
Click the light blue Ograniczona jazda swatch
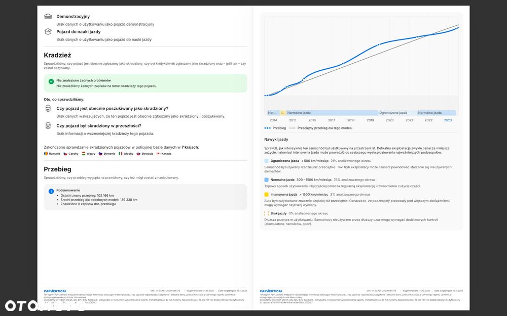coord(267,161)
